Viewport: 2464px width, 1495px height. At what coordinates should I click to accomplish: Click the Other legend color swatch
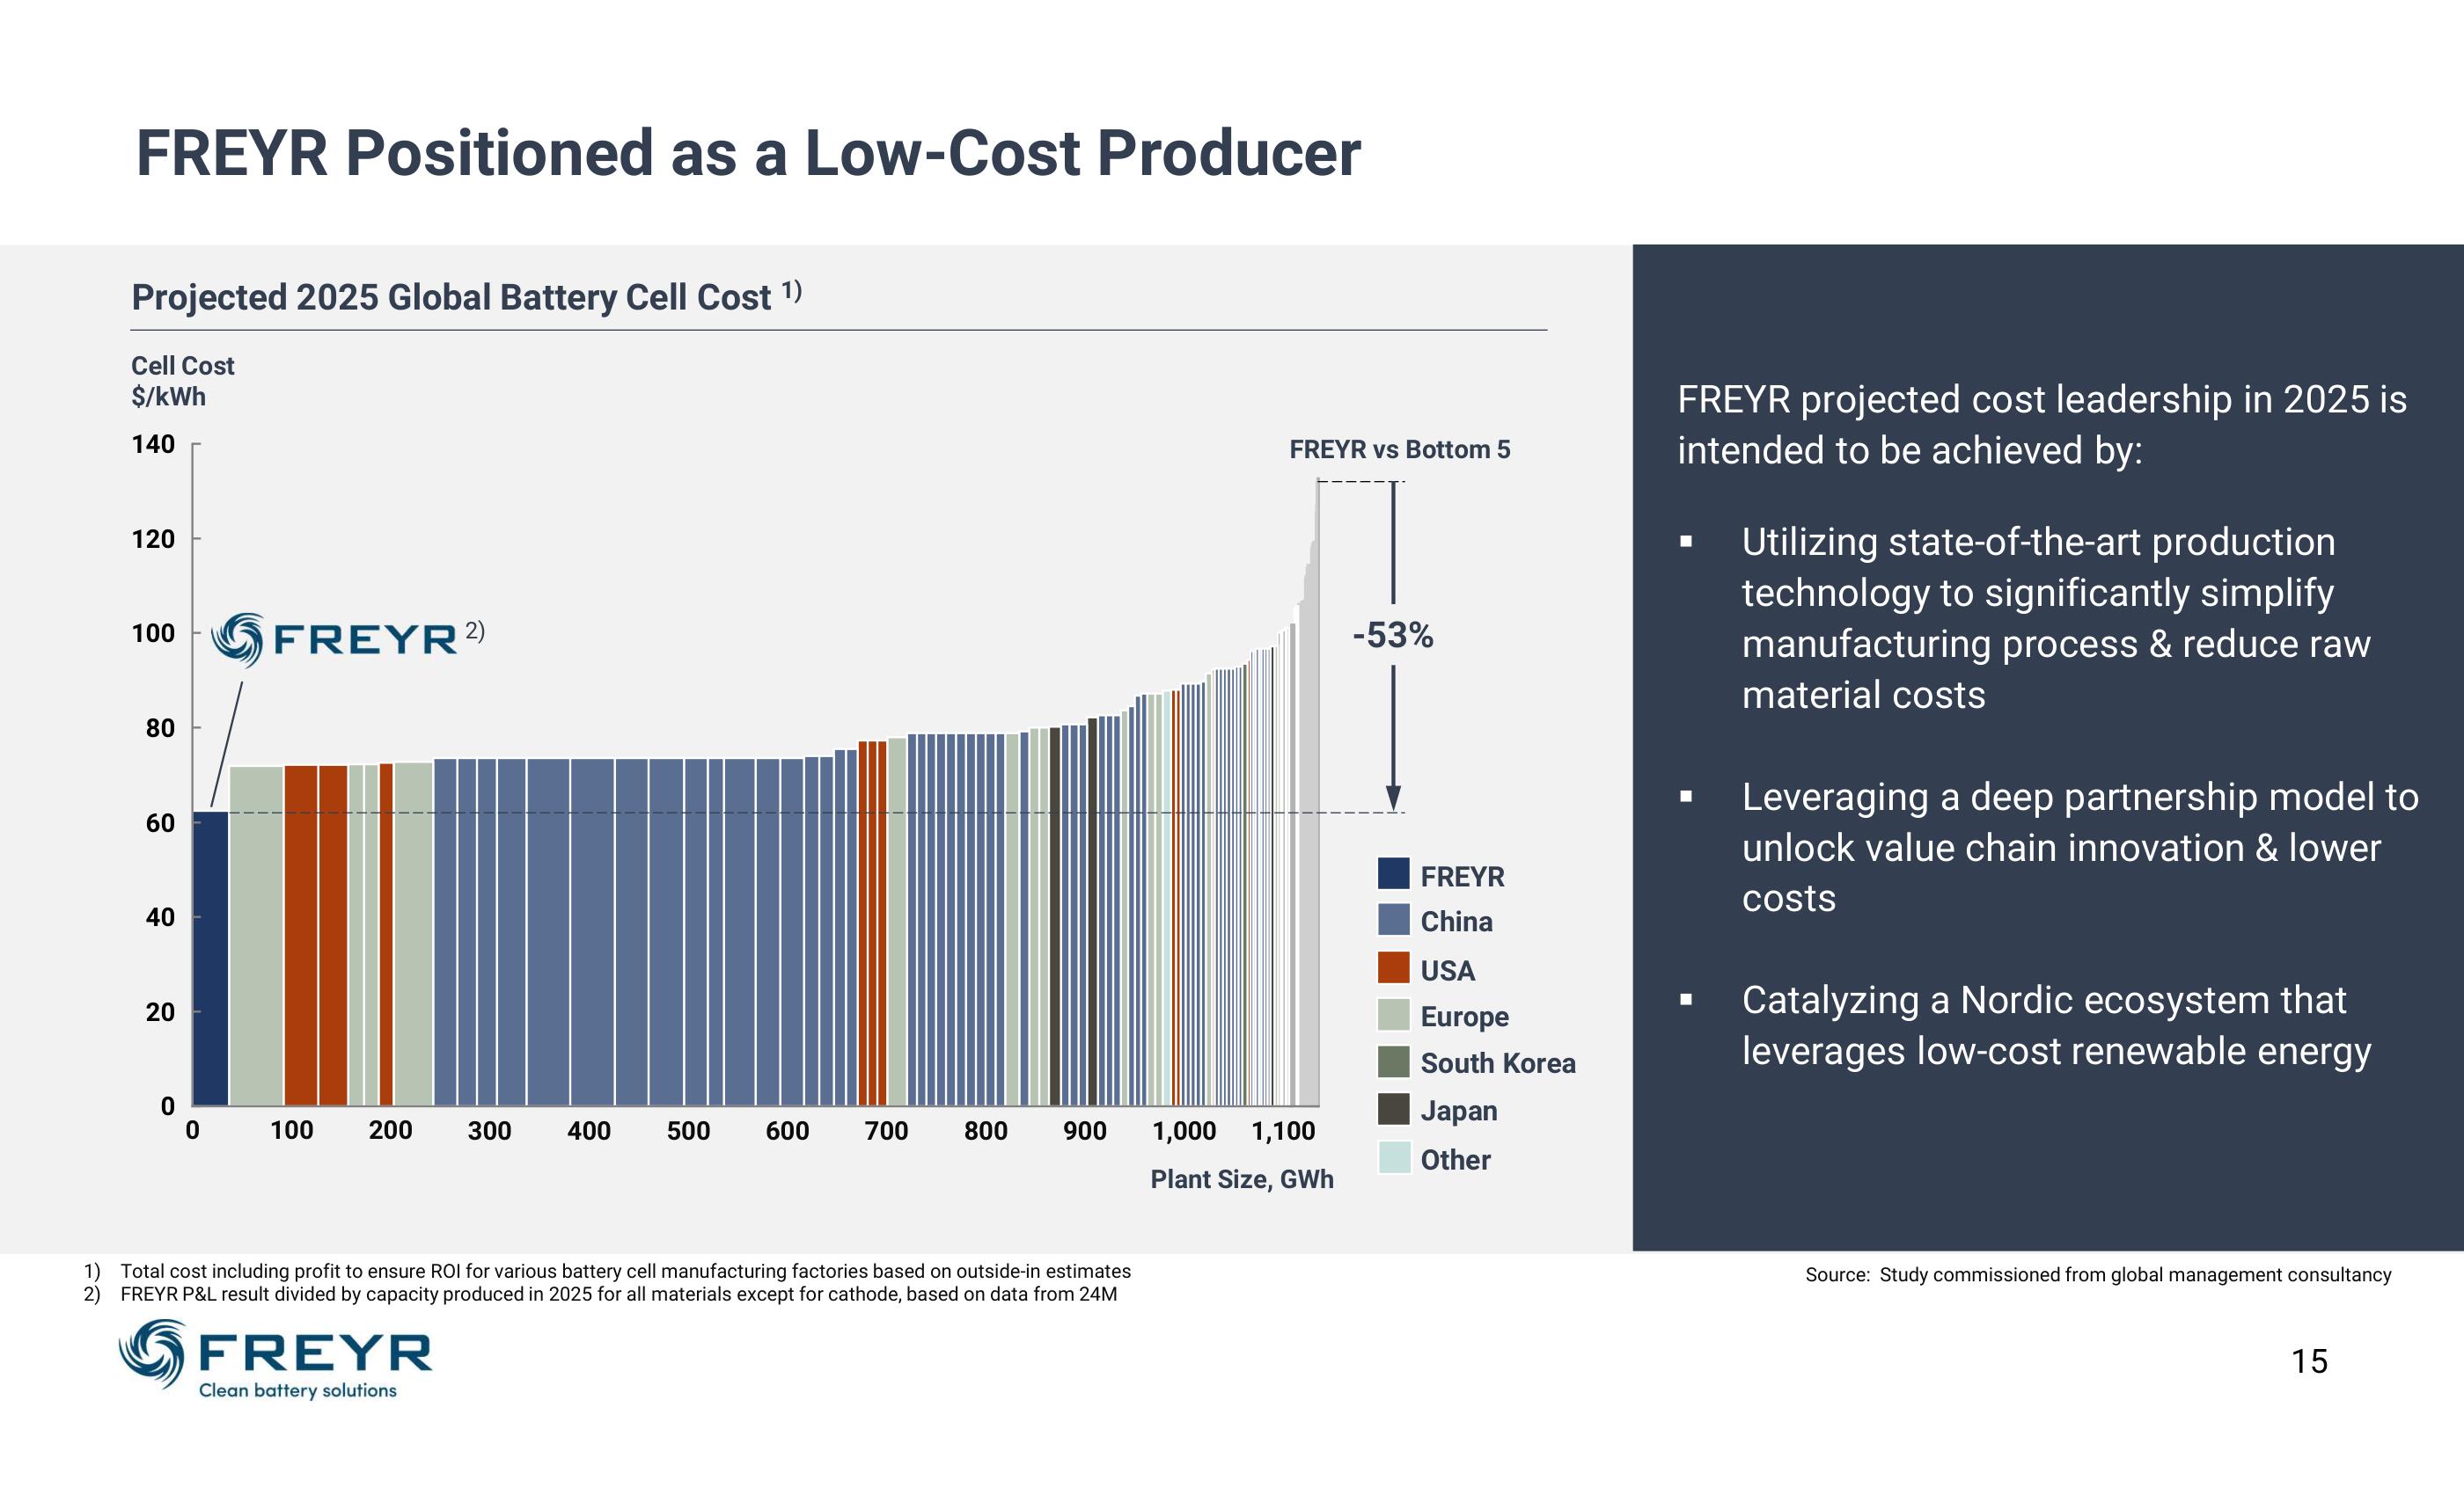click(x=1393, y=1157)
